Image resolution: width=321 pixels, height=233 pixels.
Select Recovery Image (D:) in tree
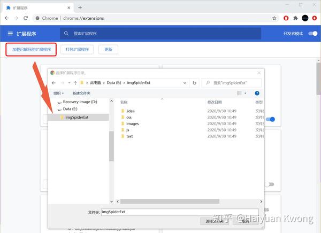[x=80, y=102]
